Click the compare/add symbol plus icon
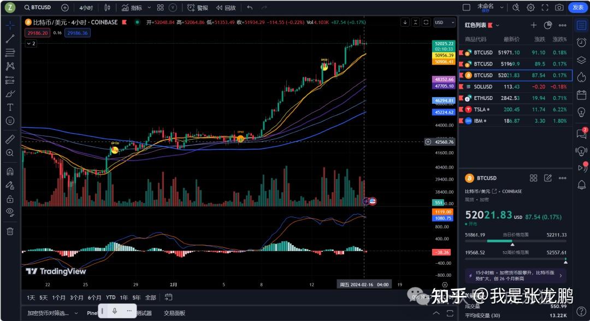Screen dimensions: 590x321 click(64, 8)
